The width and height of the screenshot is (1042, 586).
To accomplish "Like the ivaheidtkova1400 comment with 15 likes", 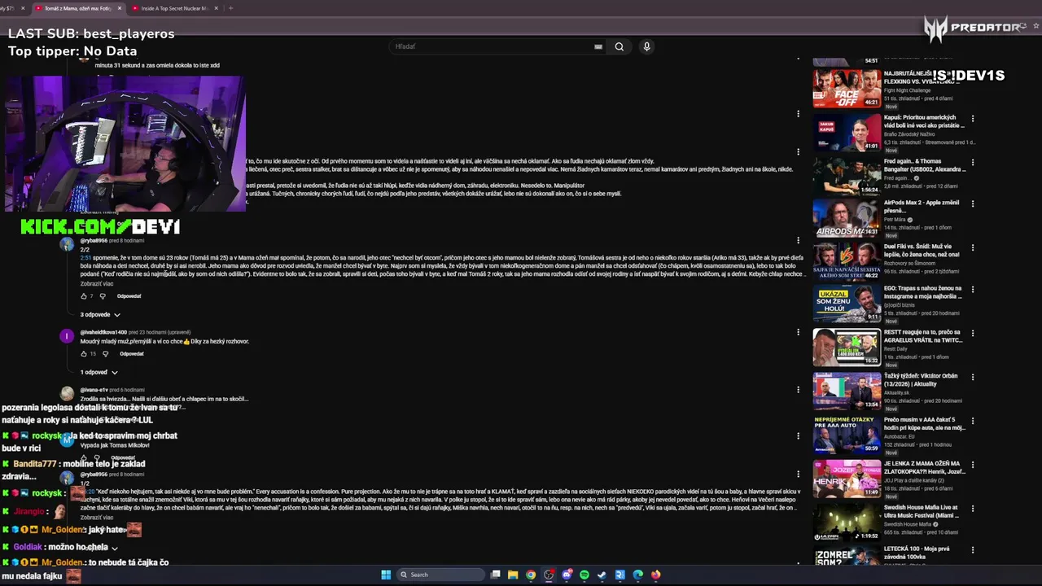I will (83, 354).
